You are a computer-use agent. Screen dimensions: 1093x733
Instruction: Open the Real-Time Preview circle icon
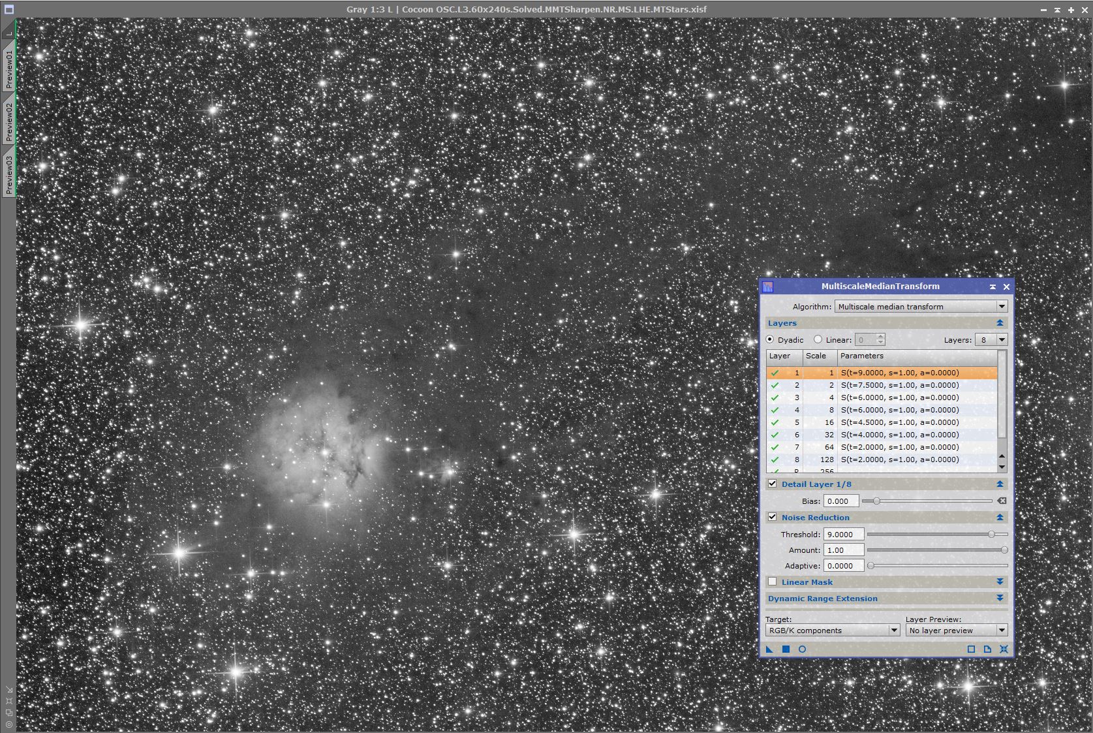pos(802,649)
